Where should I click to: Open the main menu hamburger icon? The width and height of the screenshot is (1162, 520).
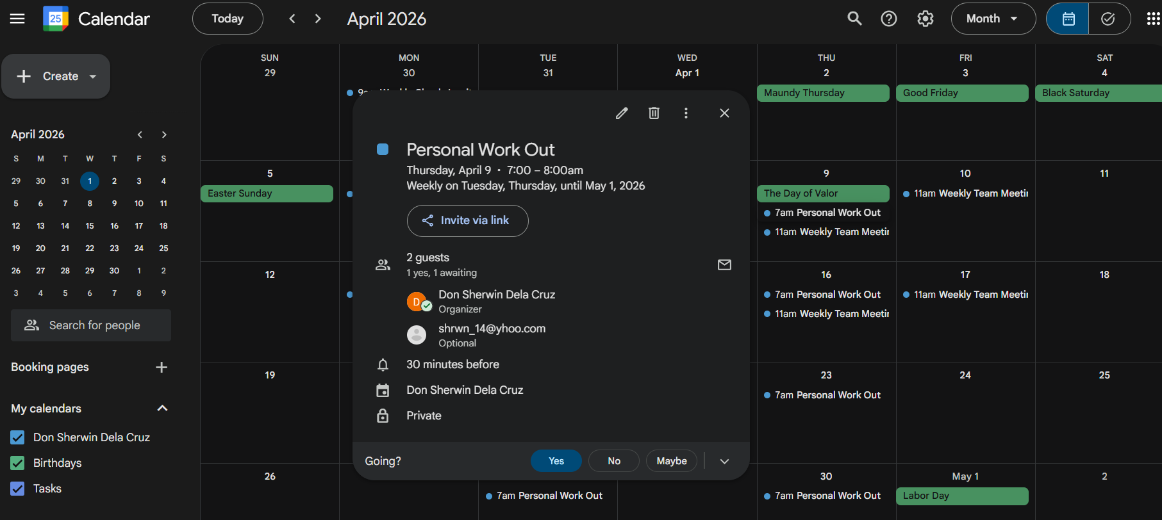pyautogui.click(x=17, y=19)
